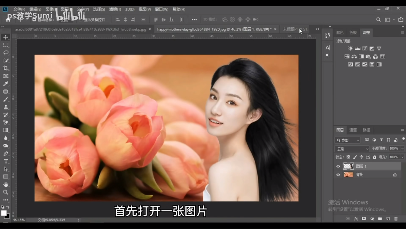406x229 pixels.
Task: Select the Hand tool
Action: point(6,184)
